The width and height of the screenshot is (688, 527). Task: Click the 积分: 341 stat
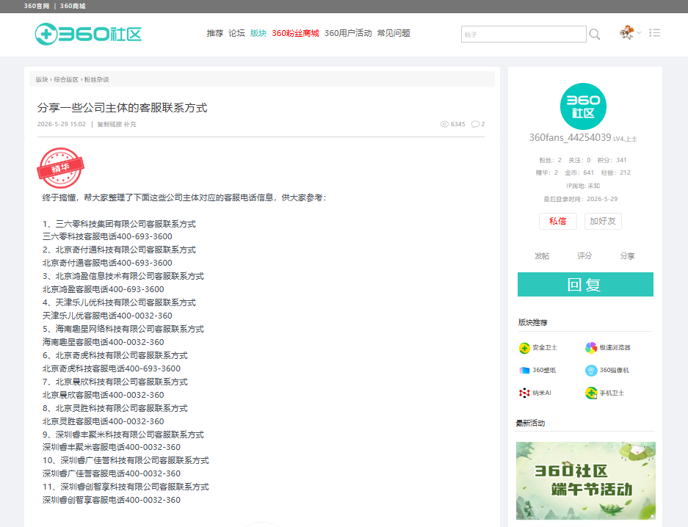612,160
